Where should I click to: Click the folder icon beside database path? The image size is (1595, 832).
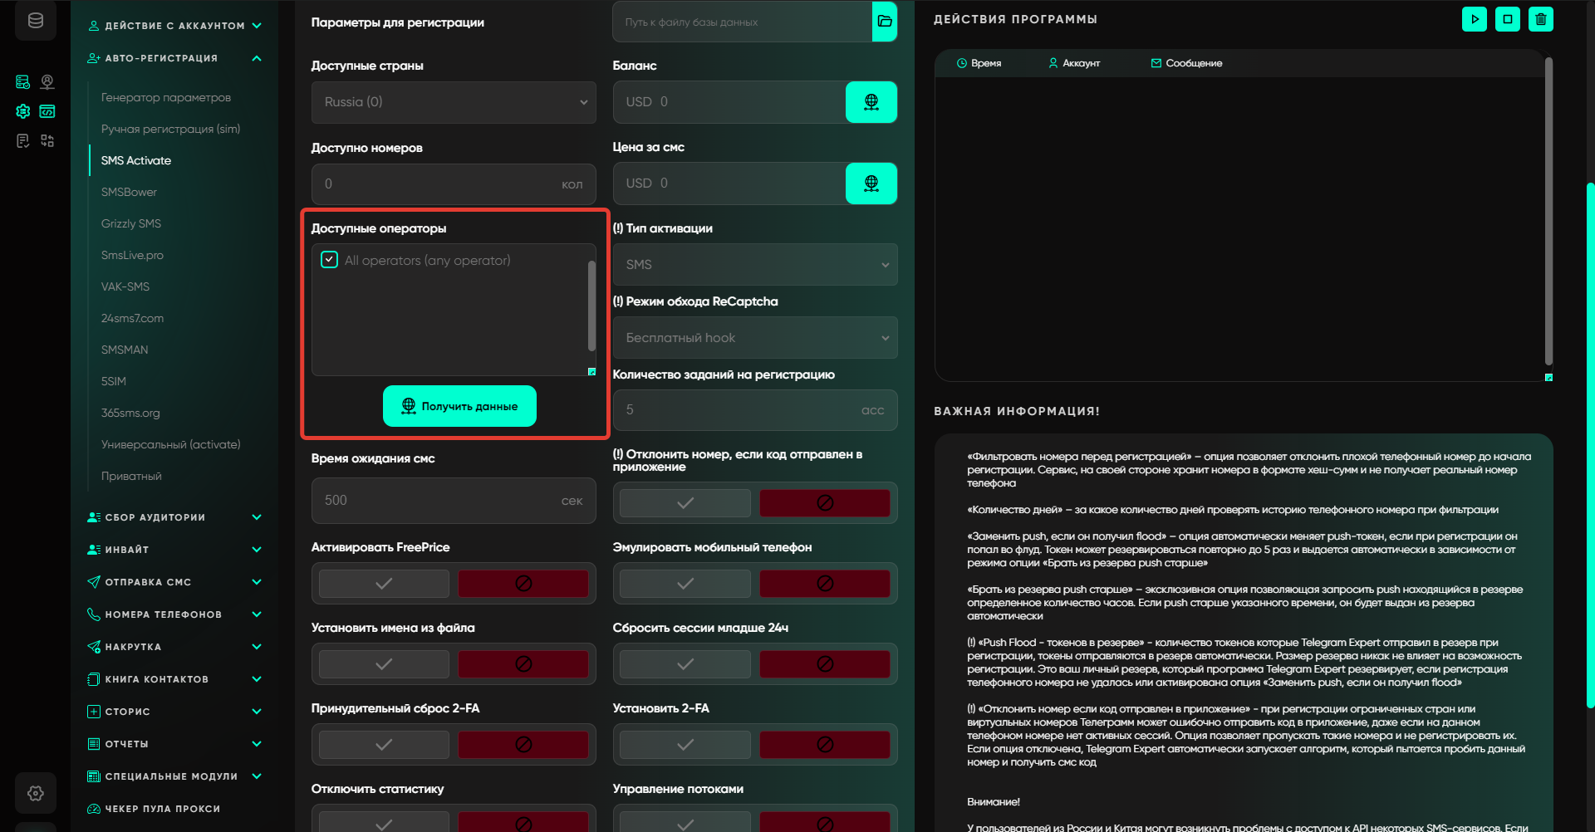pyautogui.click(x=885, y=22)
